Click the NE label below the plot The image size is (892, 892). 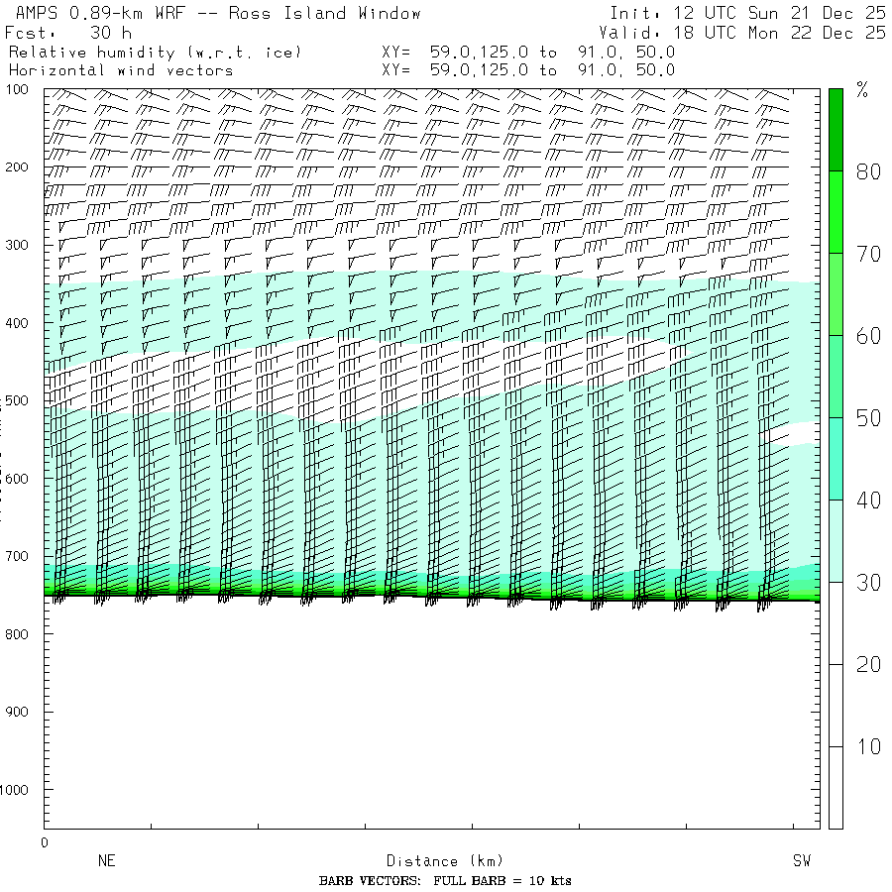pos(107,861)
